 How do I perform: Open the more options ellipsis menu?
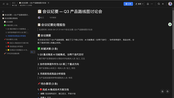pos(152,4)
